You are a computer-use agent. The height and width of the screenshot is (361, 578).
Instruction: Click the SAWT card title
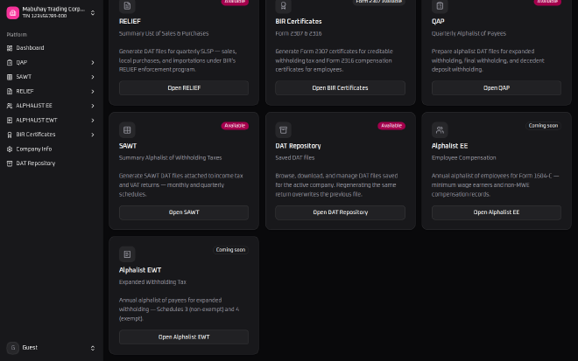(128, 146)
